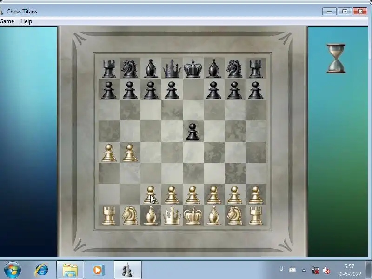Viewport: 372px width, 279px height.
Task: Show hidden tray icons arrow
Action: (x=304, y=270)
